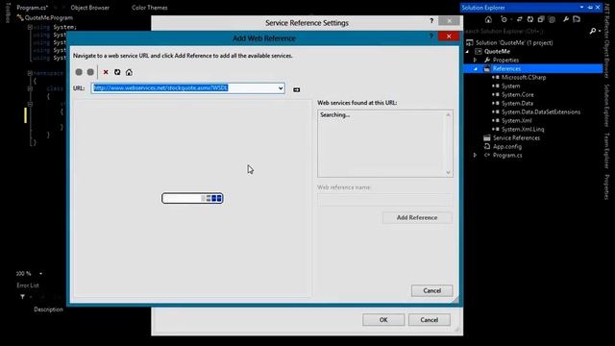Click the Error List filter funnel icon
Viewport: 615px width, 346px height.
[x=22, y=297]
